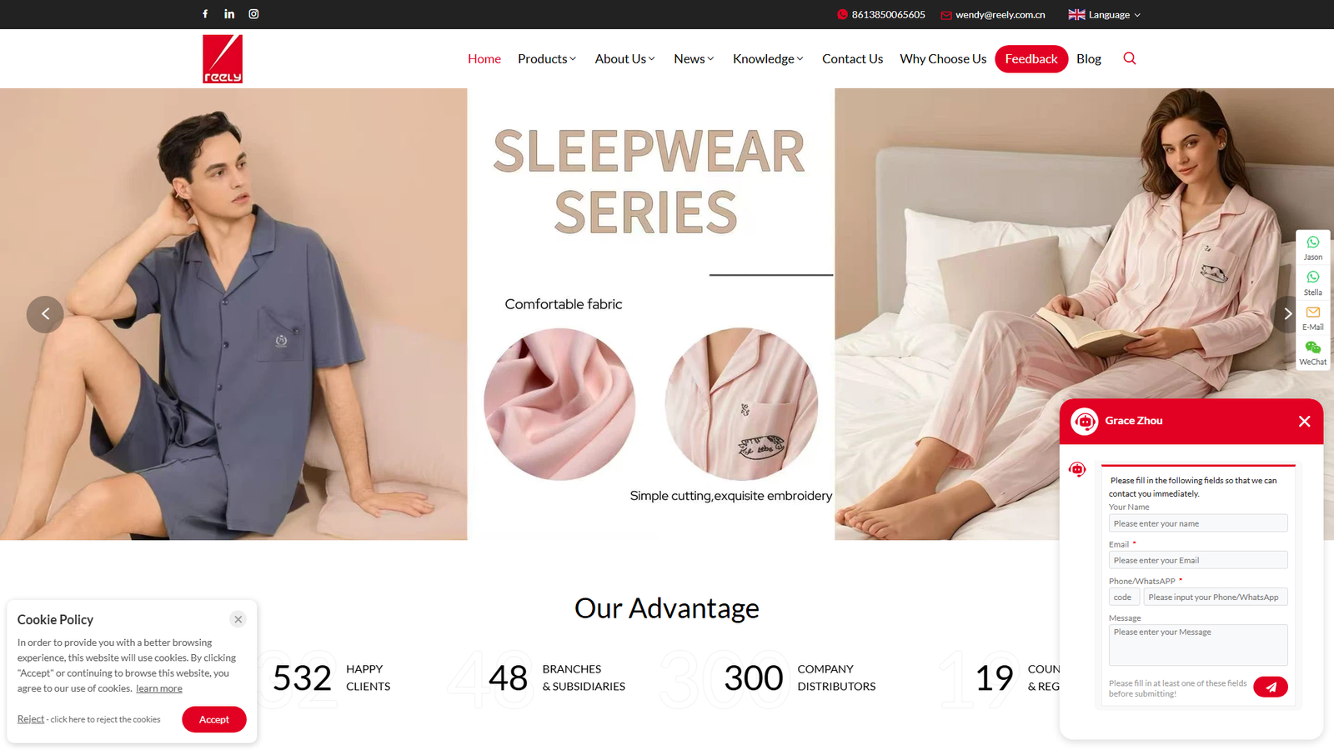The width and height of the screenshot is (1334, 750).
Task: Expand the Products menu dropdown
Action: (547, 58)
